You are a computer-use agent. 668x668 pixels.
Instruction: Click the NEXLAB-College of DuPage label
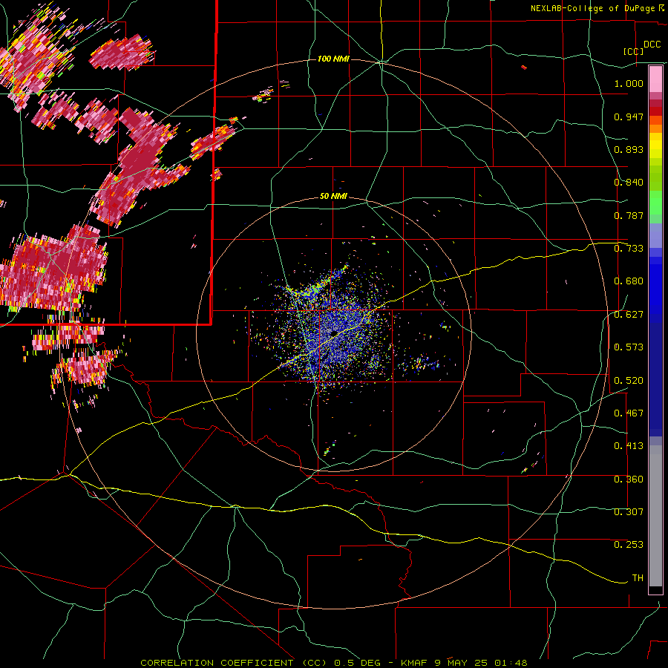pos(592,8)
